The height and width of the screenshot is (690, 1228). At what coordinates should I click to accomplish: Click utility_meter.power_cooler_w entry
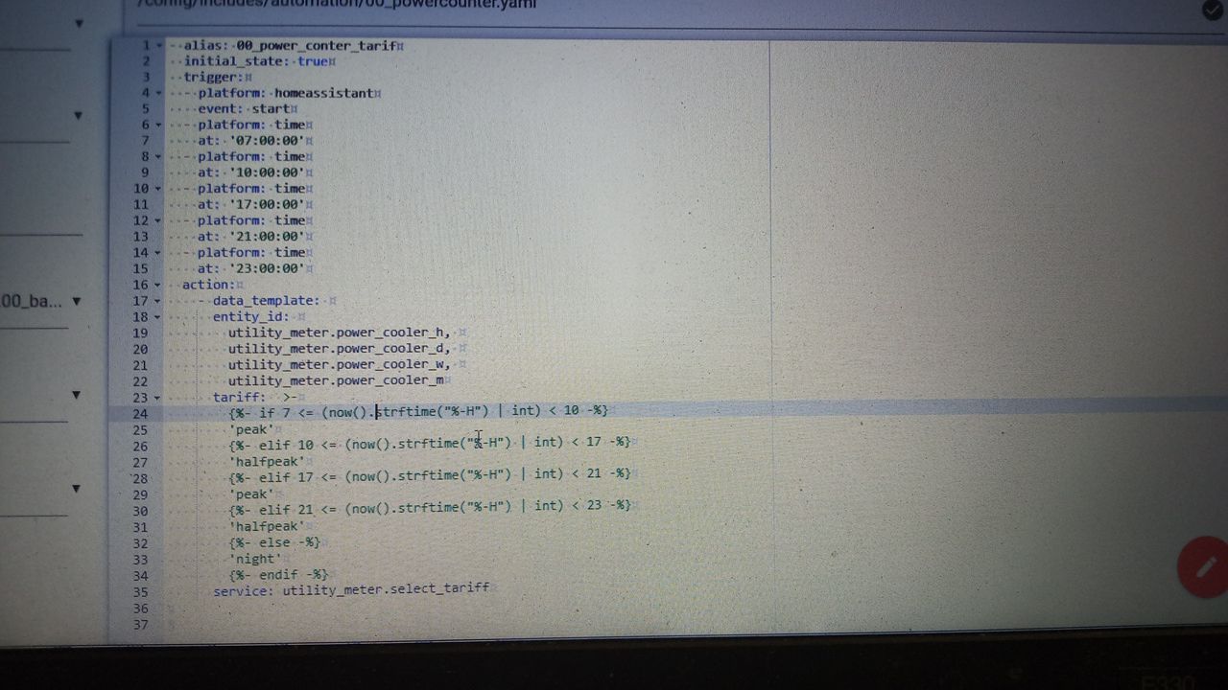click(x=339, y=364)
